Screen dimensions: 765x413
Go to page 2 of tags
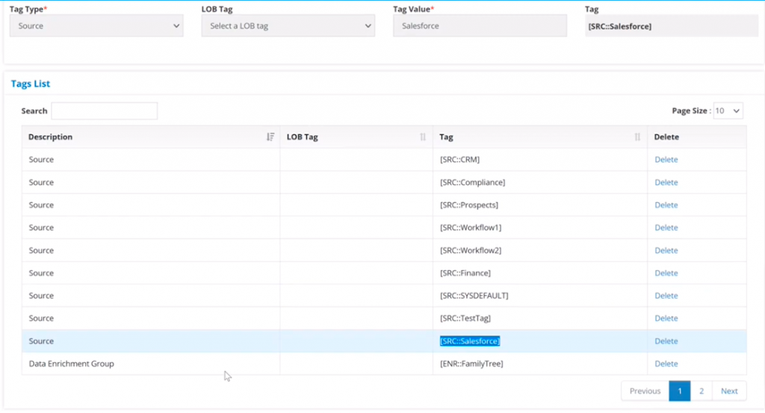pos(701,391)
